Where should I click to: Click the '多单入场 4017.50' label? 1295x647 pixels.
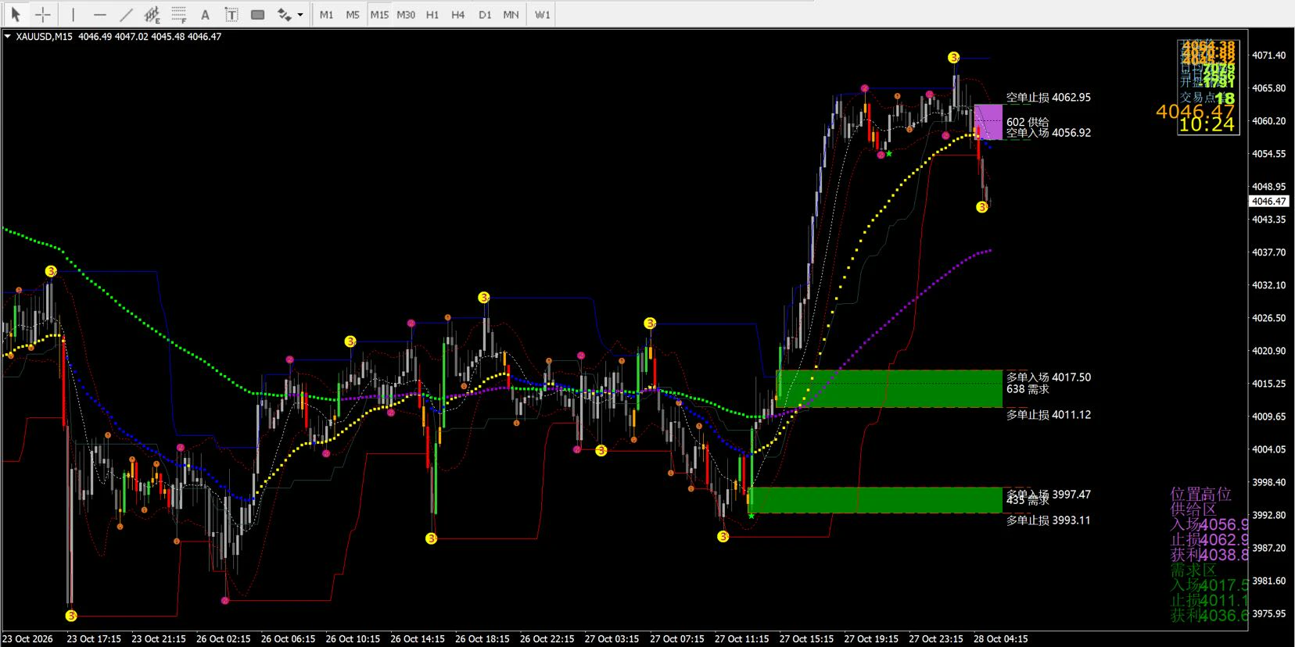coord(1048,377)
